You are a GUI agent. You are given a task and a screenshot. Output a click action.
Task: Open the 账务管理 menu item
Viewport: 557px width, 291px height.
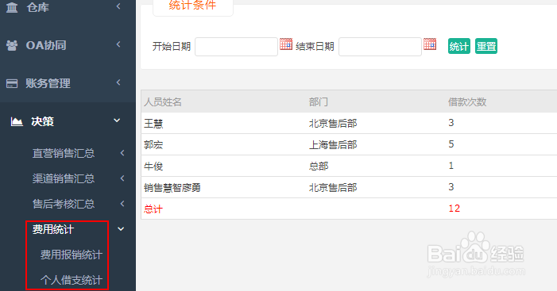48,83
